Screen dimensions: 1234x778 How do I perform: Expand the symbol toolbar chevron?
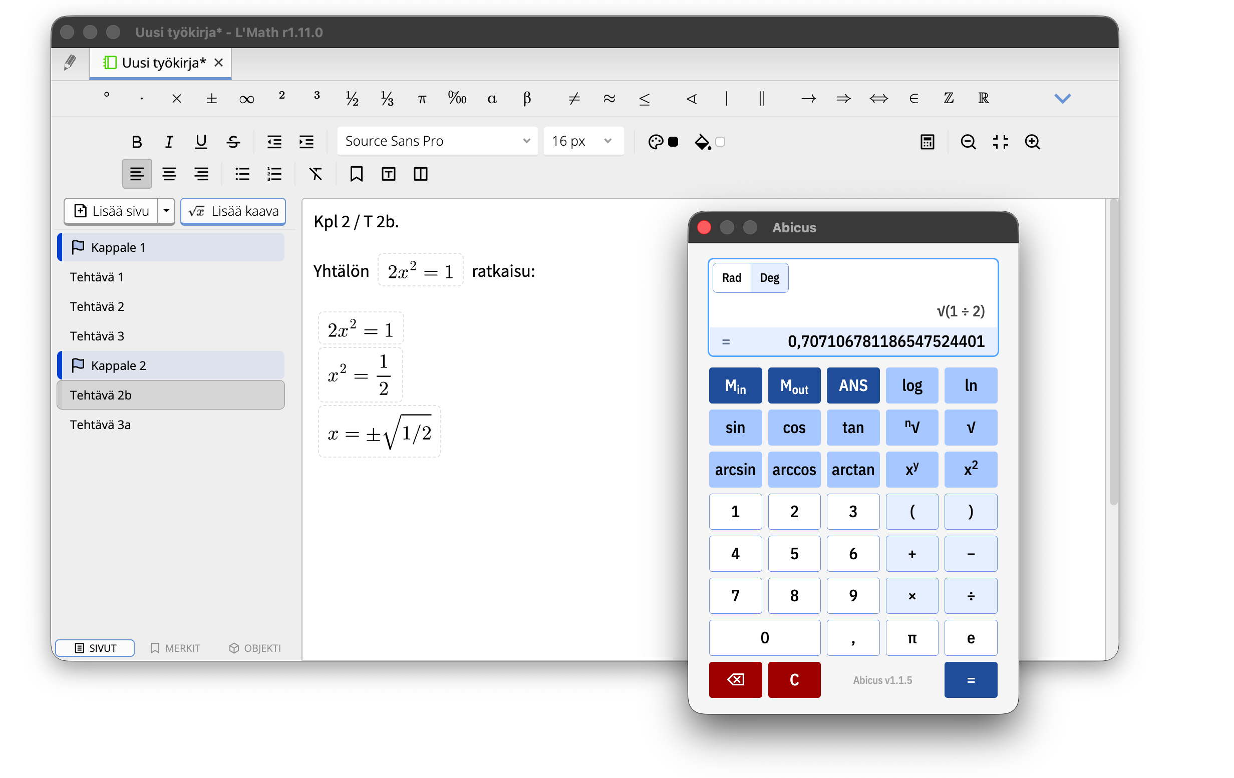coord(1063,98)
